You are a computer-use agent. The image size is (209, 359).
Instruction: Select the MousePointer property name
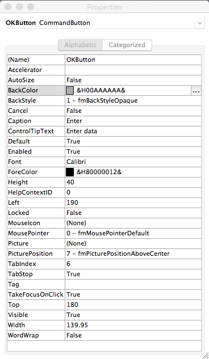coord(36,233)
